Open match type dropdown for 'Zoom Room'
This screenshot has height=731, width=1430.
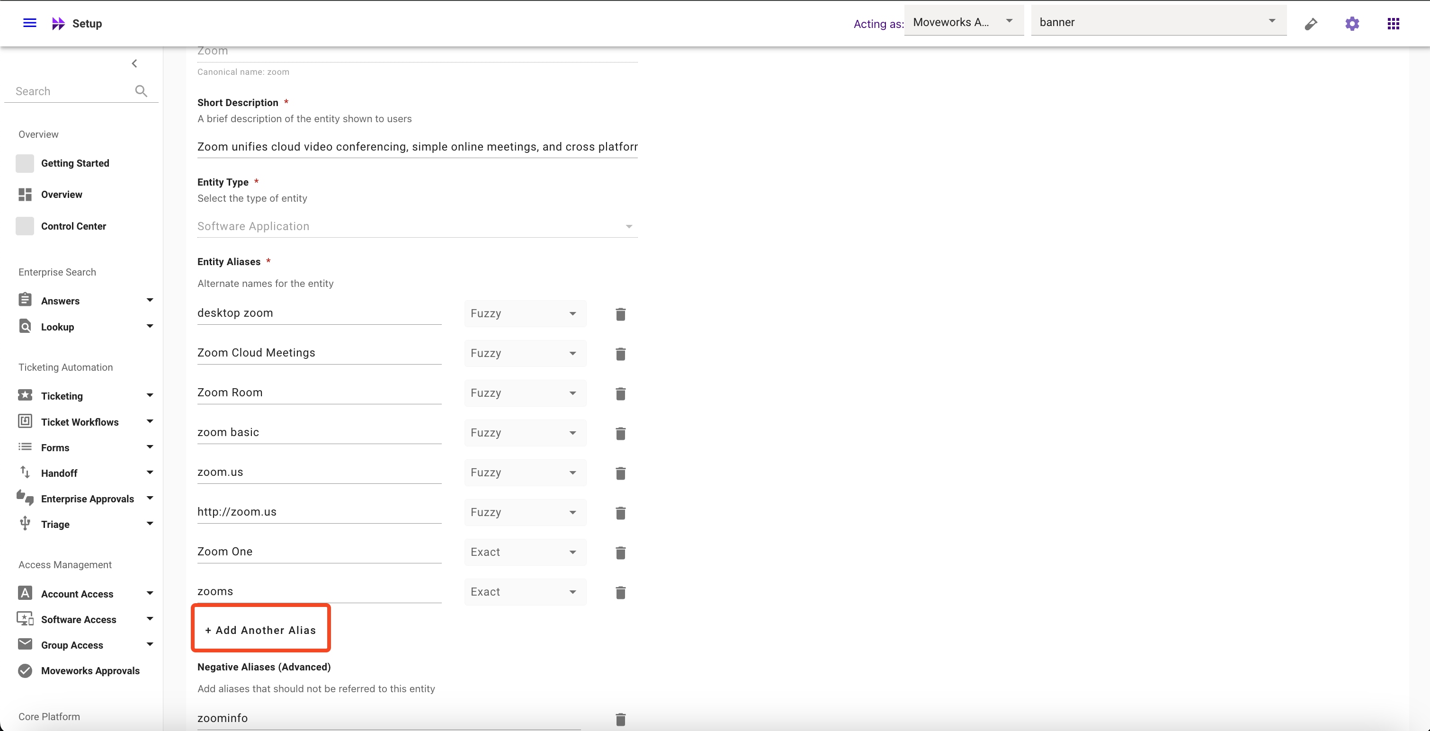(x=525, y=393)
